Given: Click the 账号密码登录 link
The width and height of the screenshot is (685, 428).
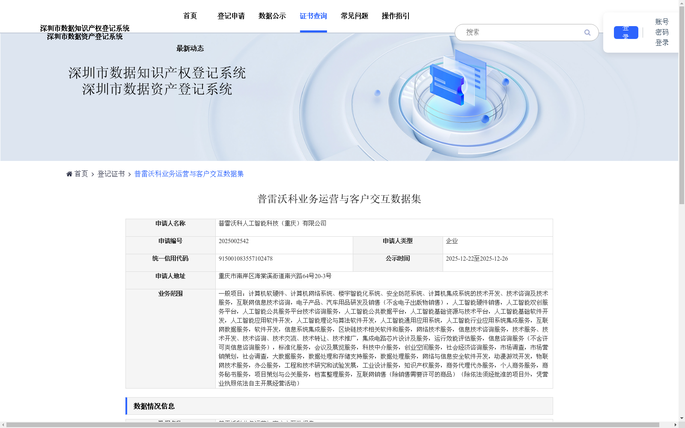Looking at the screenshot, I should pyautogui.click(x=662, y=32).
